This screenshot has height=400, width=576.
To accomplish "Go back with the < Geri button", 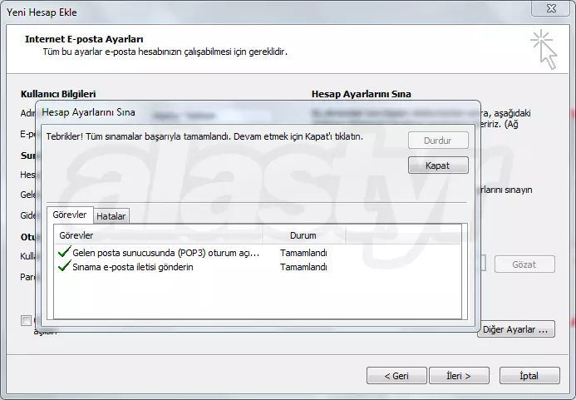I will pyautogui.click(x=396, y=376).
